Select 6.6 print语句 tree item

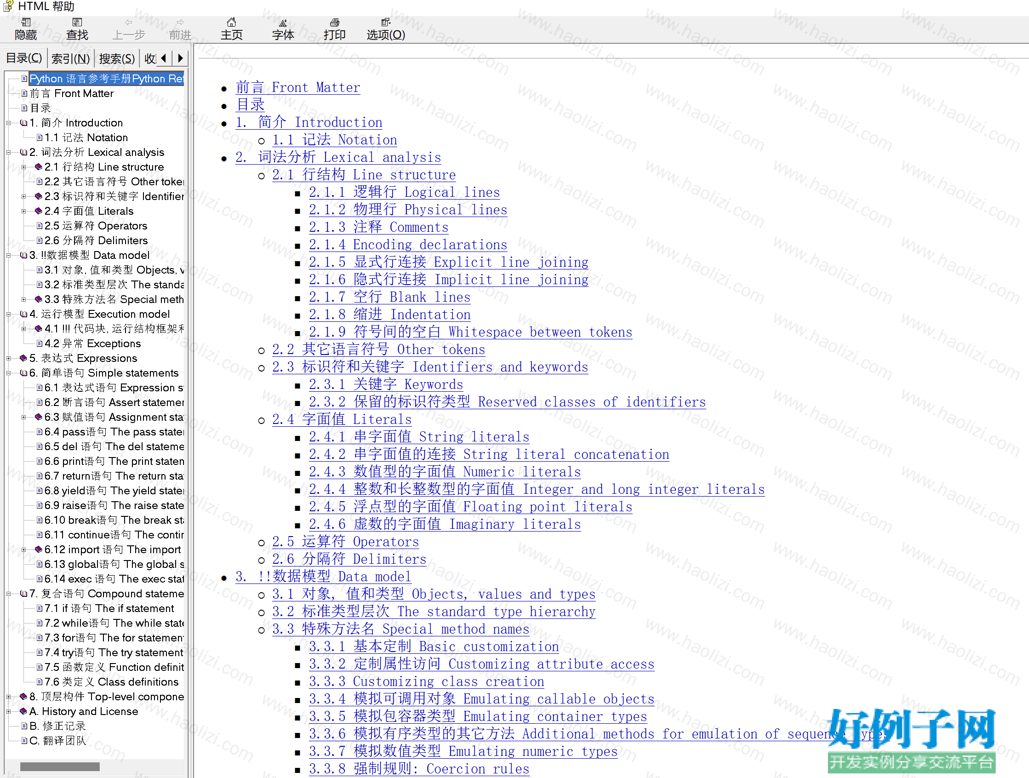pyautogui.click(x=114, y=462)
